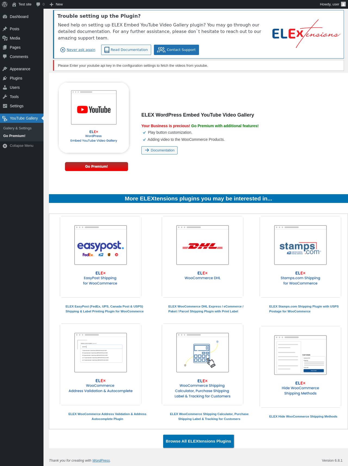Open the Documentation button
This screenshot has width=348, height=466.
tap(159, 150)
